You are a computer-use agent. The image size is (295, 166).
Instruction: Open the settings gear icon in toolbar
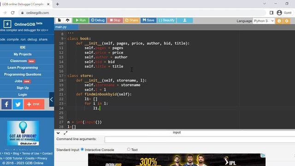coord(287,21)
